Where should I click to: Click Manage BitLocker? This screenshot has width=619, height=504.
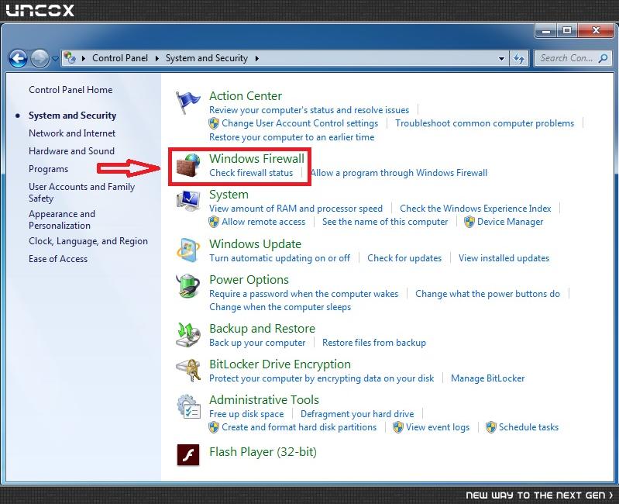coord(487,378)
